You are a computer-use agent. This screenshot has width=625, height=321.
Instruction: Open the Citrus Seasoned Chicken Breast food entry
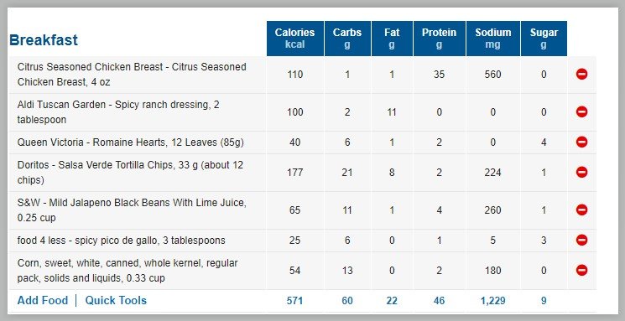[x=132, y=75]
